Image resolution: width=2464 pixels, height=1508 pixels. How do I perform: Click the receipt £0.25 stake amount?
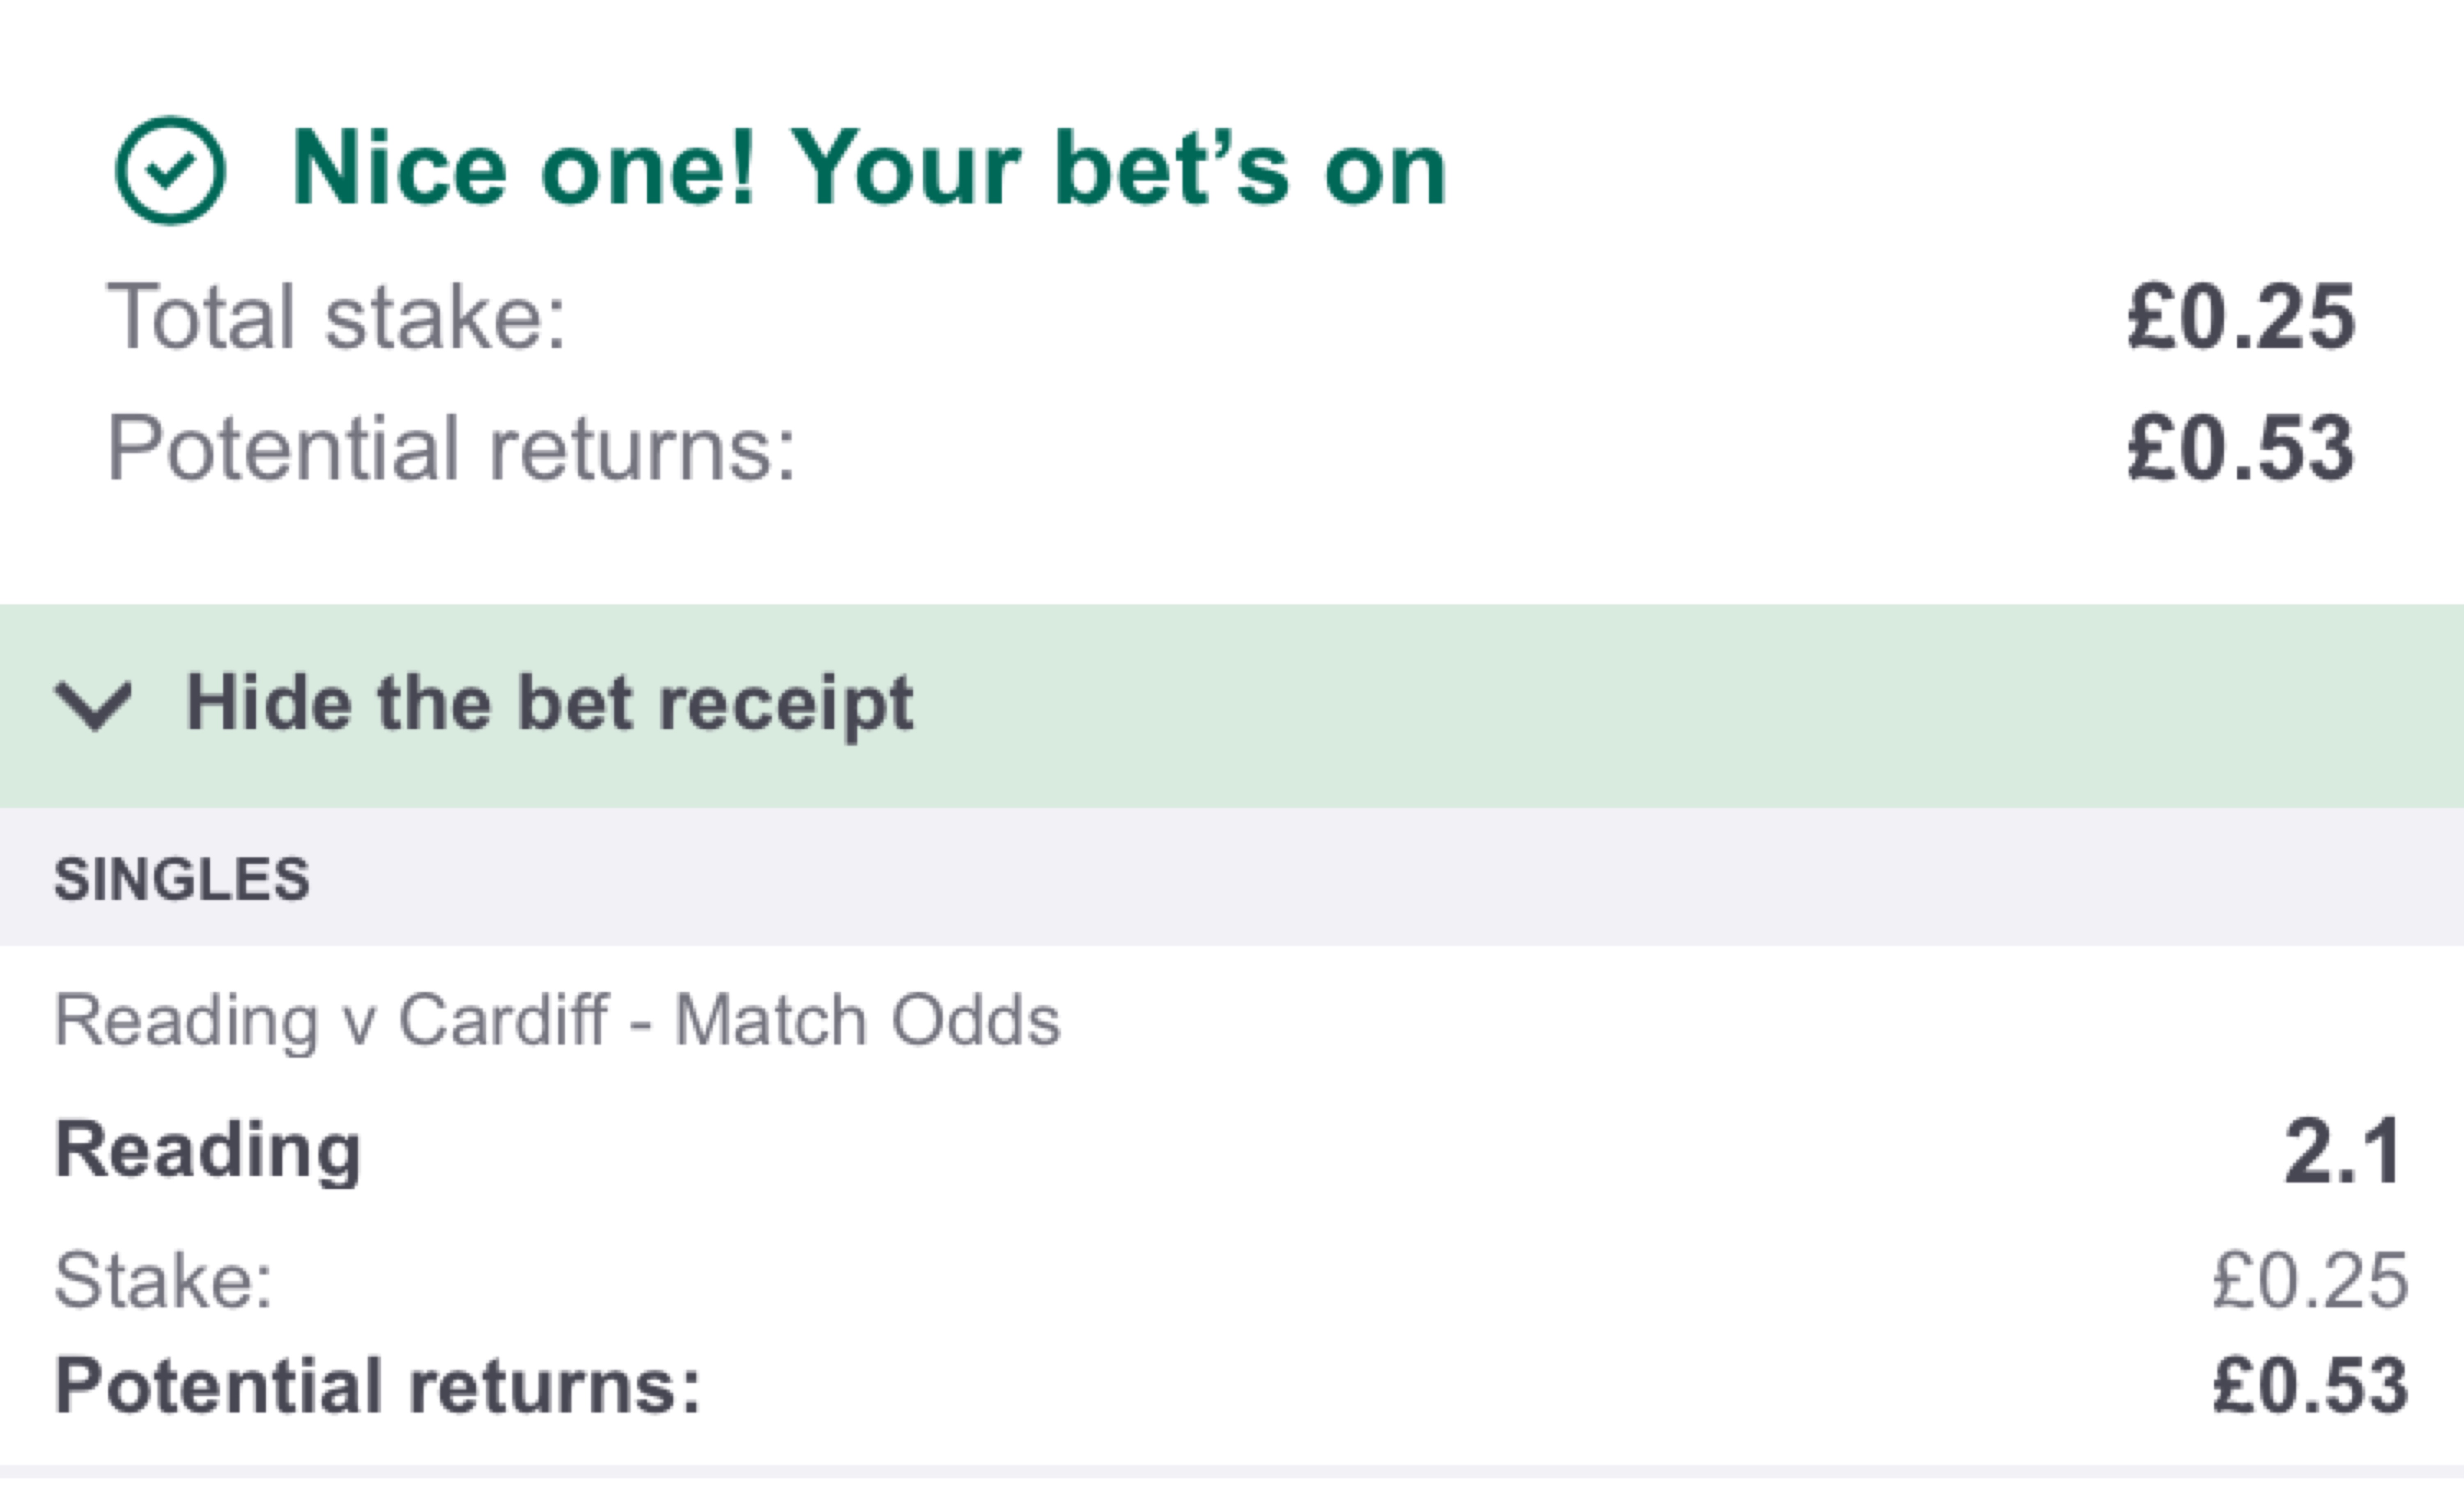click(x=2310, y=1281)
